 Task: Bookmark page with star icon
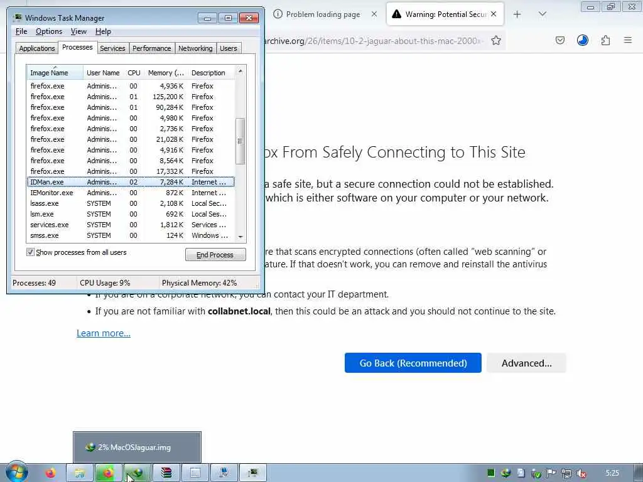[496, 40]
